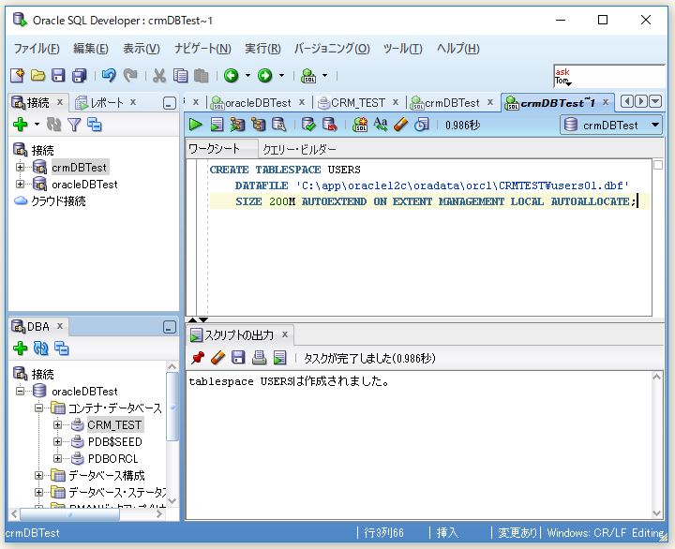Click the Redo arrow icon

(x=129, y=76)
